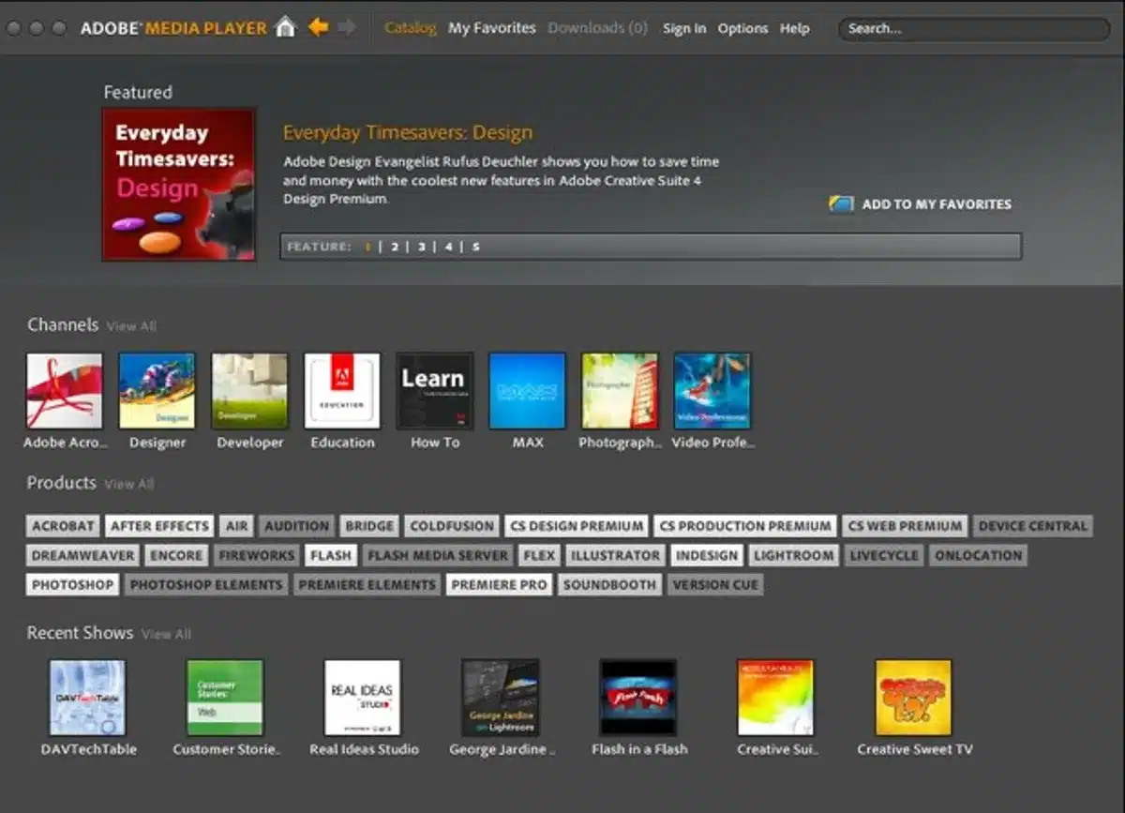Click Sign In in the top bar
This screenshot has height=813, width=1125.
684,28
